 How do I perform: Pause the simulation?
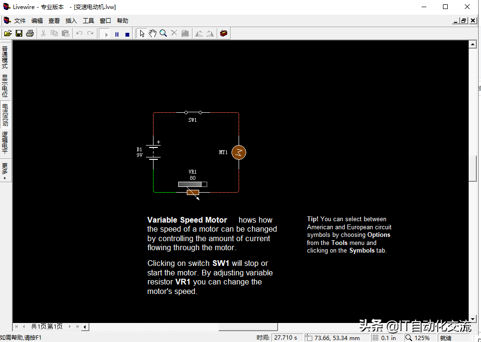(x=117, y=34)
